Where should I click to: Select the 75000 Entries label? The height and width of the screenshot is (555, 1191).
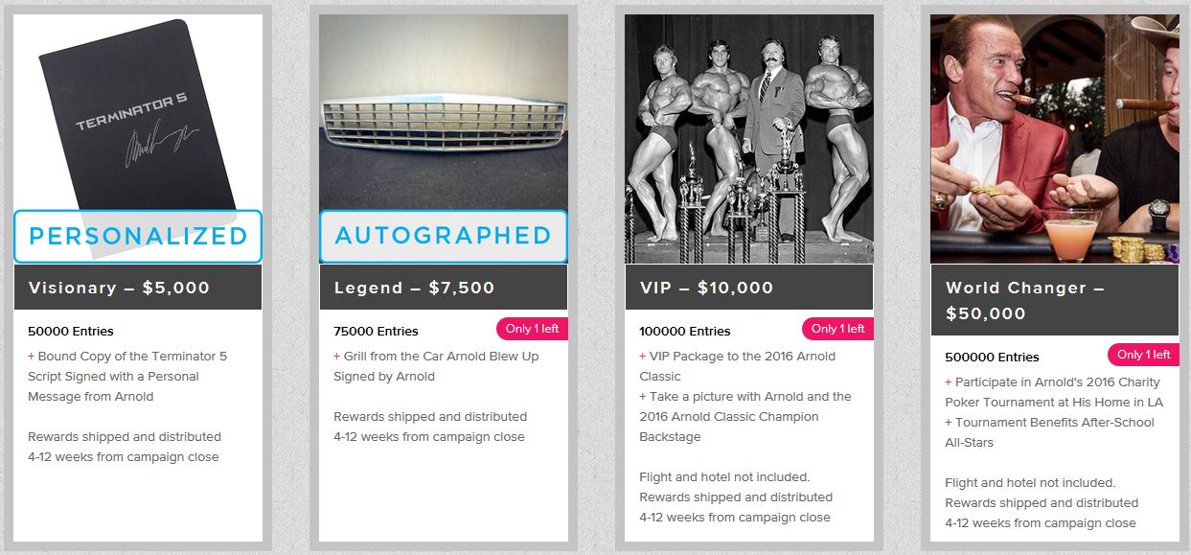coord(376,332)
